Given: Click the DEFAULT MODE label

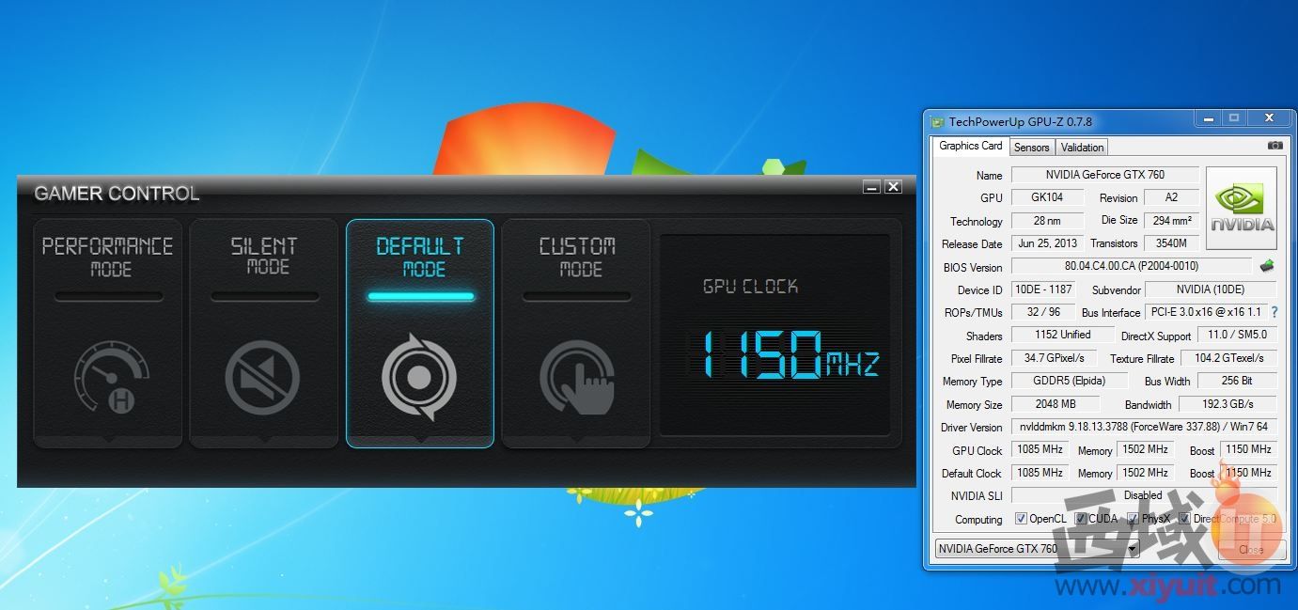Looking at the screenshot, I should [420, 257].
